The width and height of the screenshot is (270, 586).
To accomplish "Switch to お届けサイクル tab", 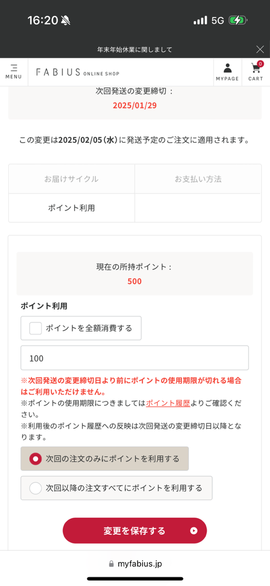I will click(x=72, y=179).
